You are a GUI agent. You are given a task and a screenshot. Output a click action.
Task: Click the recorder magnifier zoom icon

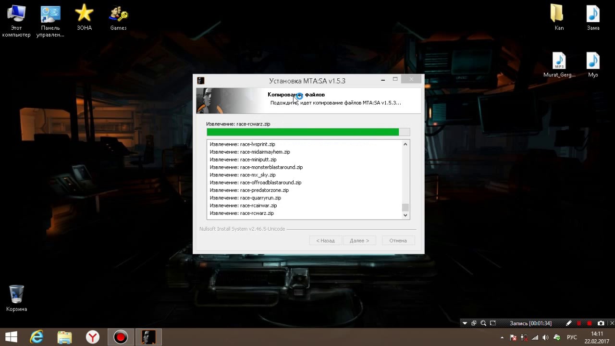(x=483, y=323)
